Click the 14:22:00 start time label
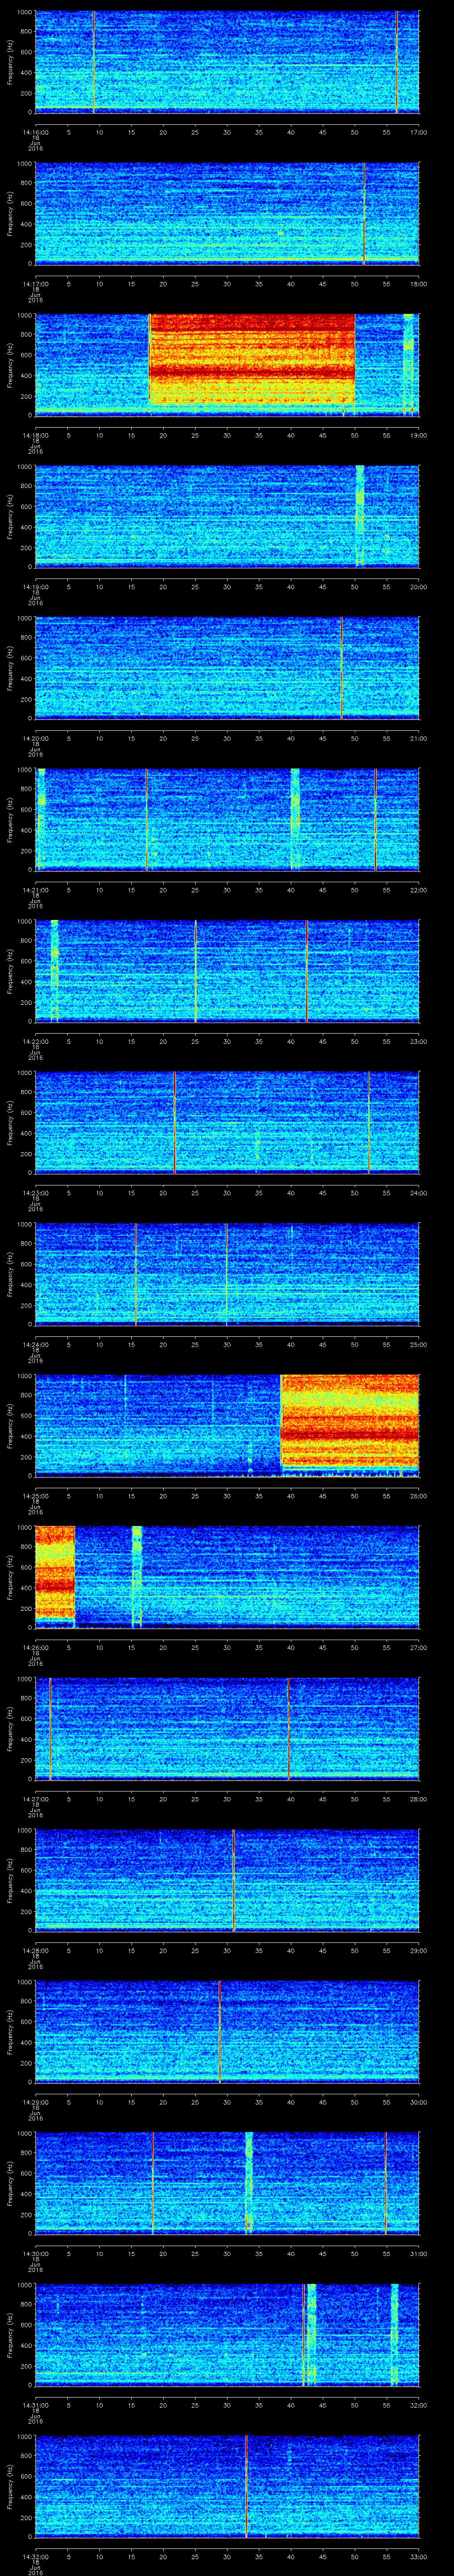This screenshot has height=2576, width=454. coord(35,1042)
